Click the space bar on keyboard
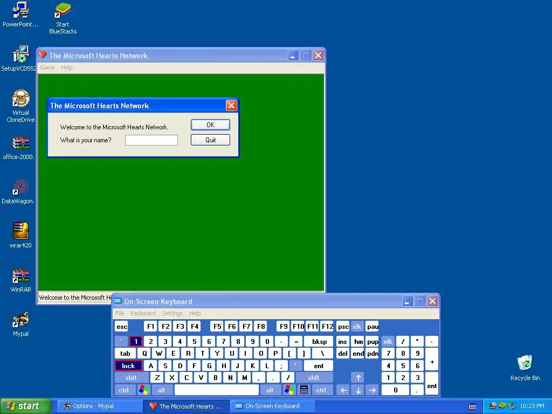Image resolution: width=552 pixels, height=414 pixels. click(217, 390)
